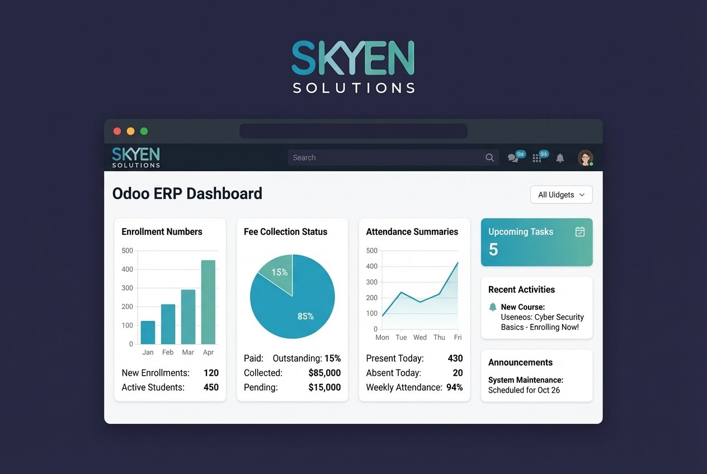This screenshot has height=474, width=707.
Task: Click the search magnifier icon
Action: click(489, 158)
